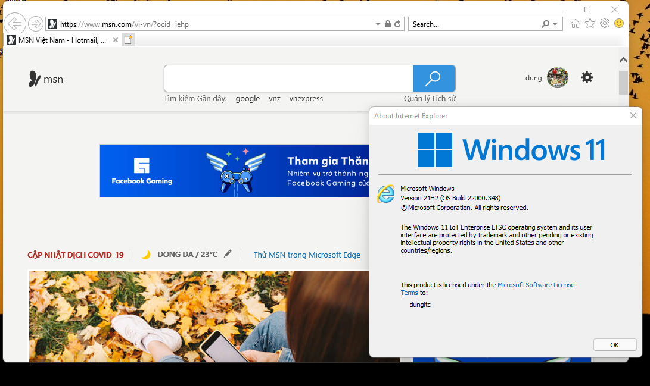Open 'Microsoft Software License' link

tap(536, 285)
